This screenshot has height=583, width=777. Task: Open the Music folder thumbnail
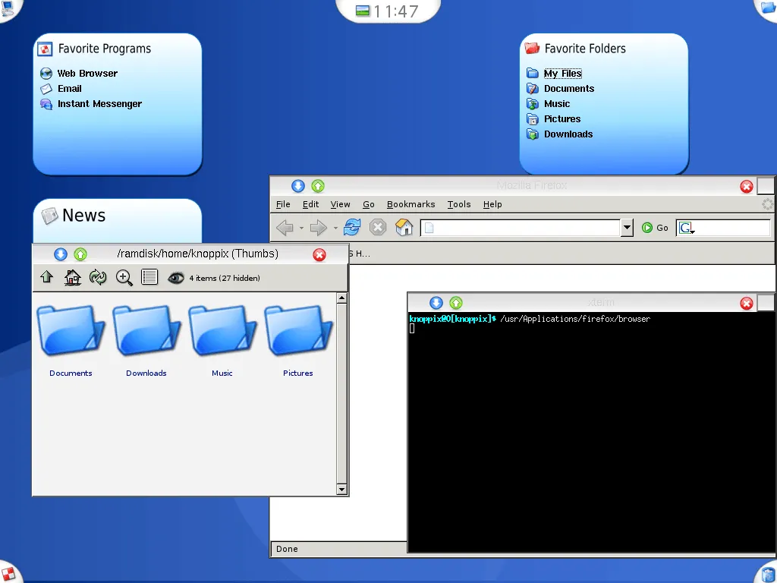point(222,332)
